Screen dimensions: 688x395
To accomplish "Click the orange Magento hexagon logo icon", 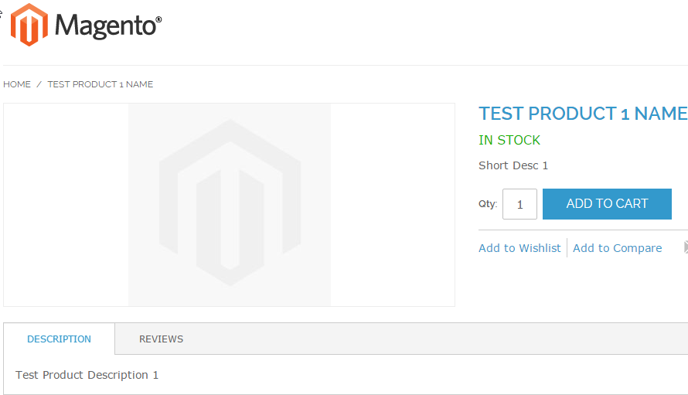I will (x=29, y=25).
